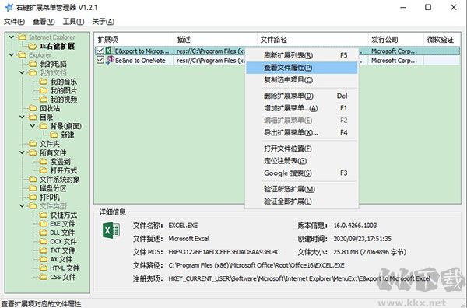
Task: Click the 我的图片 folder icon
Action: click(43, 90)
